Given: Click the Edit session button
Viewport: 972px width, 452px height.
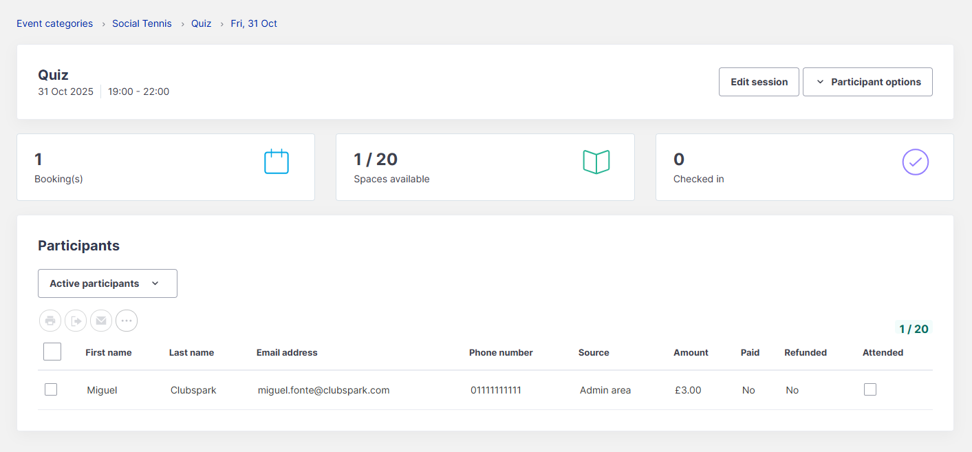Looking at the screenshot, I should 759,82.
